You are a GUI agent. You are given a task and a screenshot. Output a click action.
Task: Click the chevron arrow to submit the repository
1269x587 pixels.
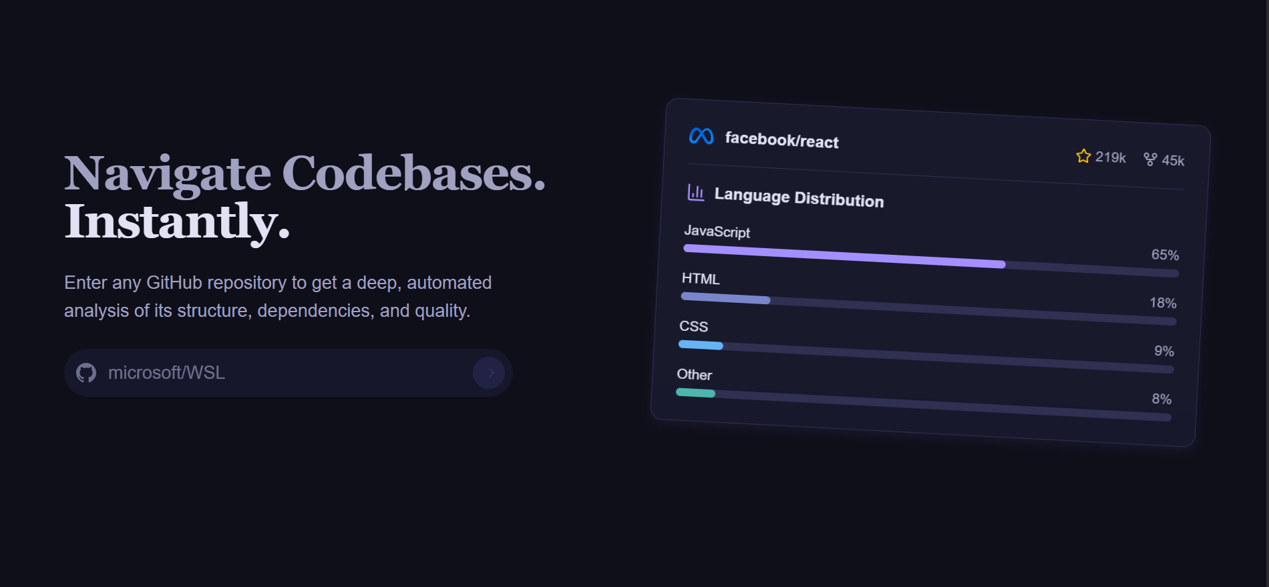coord(490,372)
